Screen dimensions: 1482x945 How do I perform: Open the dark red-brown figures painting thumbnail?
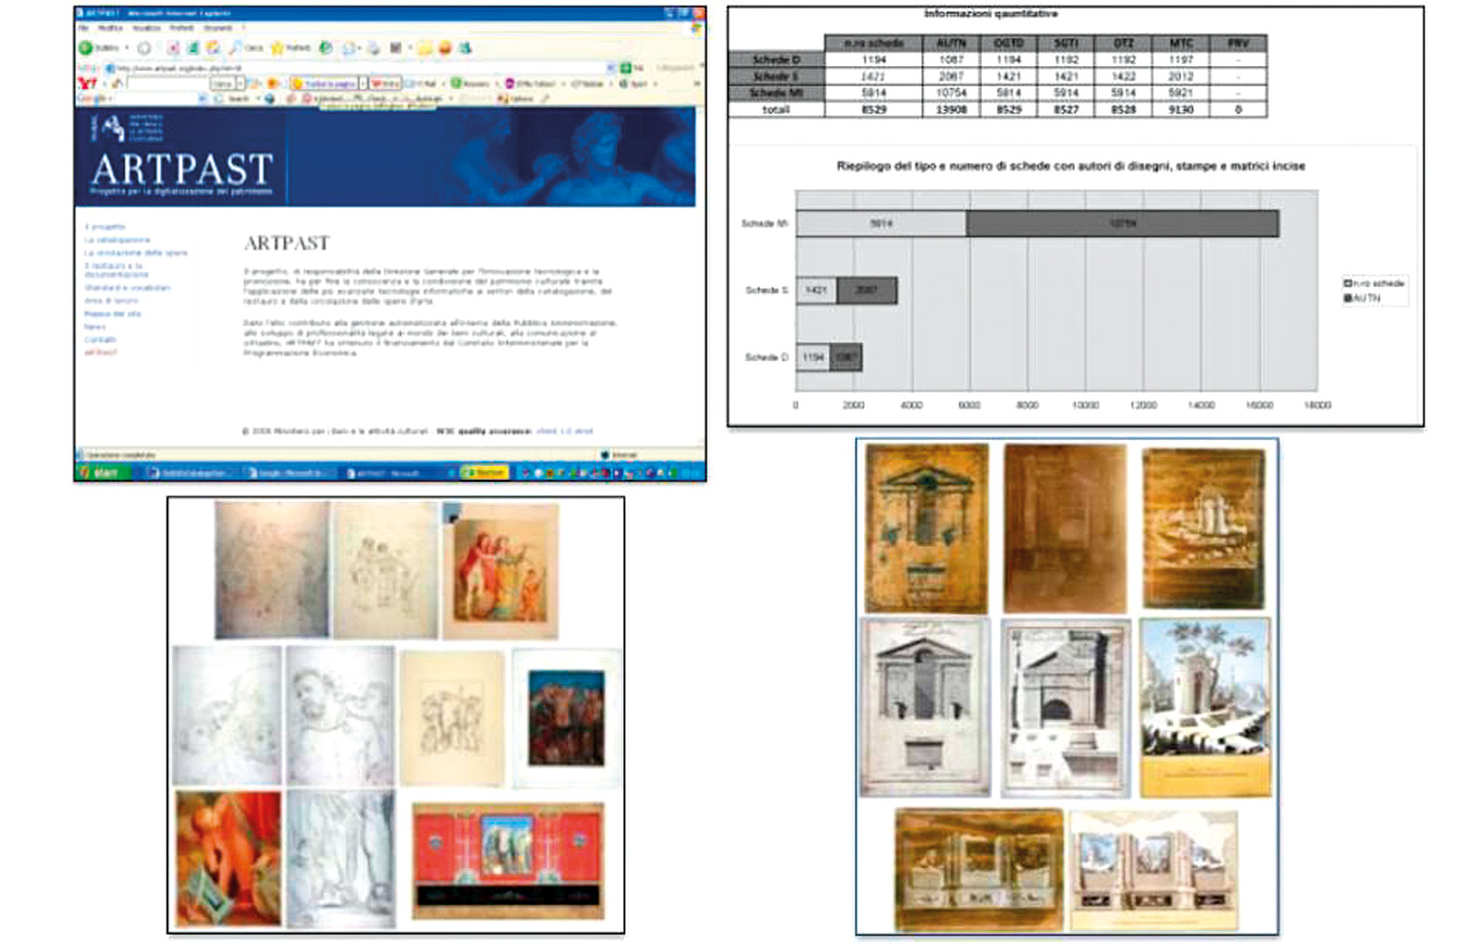click(566, 718)
